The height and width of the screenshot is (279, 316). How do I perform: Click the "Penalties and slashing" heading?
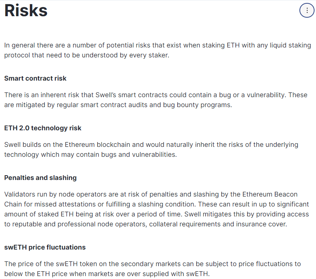40,178
